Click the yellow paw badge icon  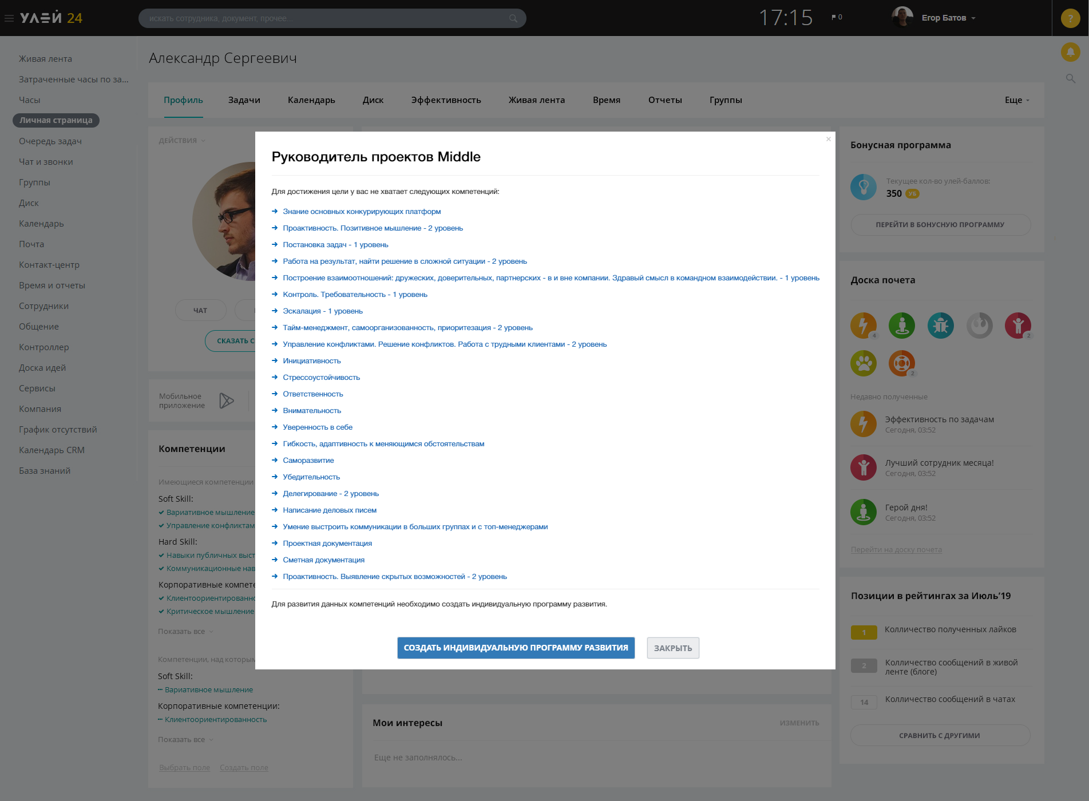pos(863,363)
